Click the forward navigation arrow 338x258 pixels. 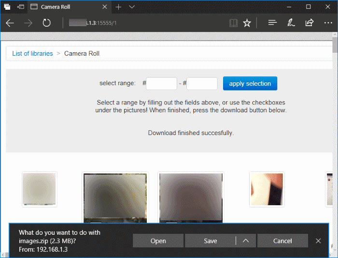(x=28, y=23)
